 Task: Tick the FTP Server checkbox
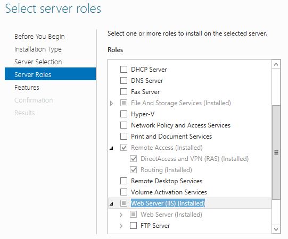pos(133,225)
